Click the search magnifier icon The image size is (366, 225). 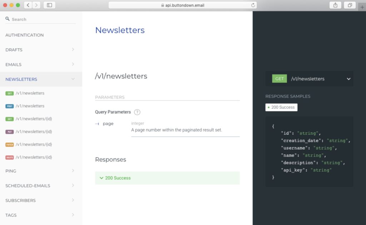7,19
